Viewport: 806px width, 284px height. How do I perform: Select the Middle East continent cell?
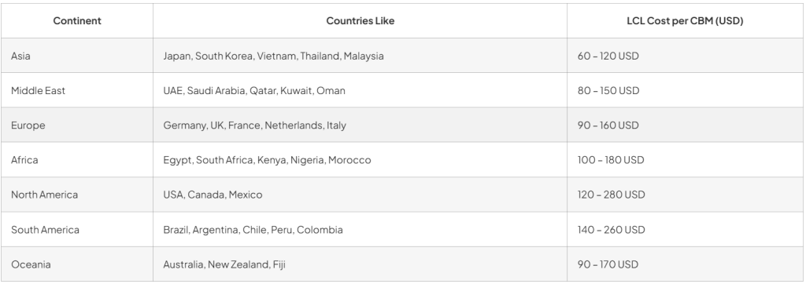coord(77,90)
